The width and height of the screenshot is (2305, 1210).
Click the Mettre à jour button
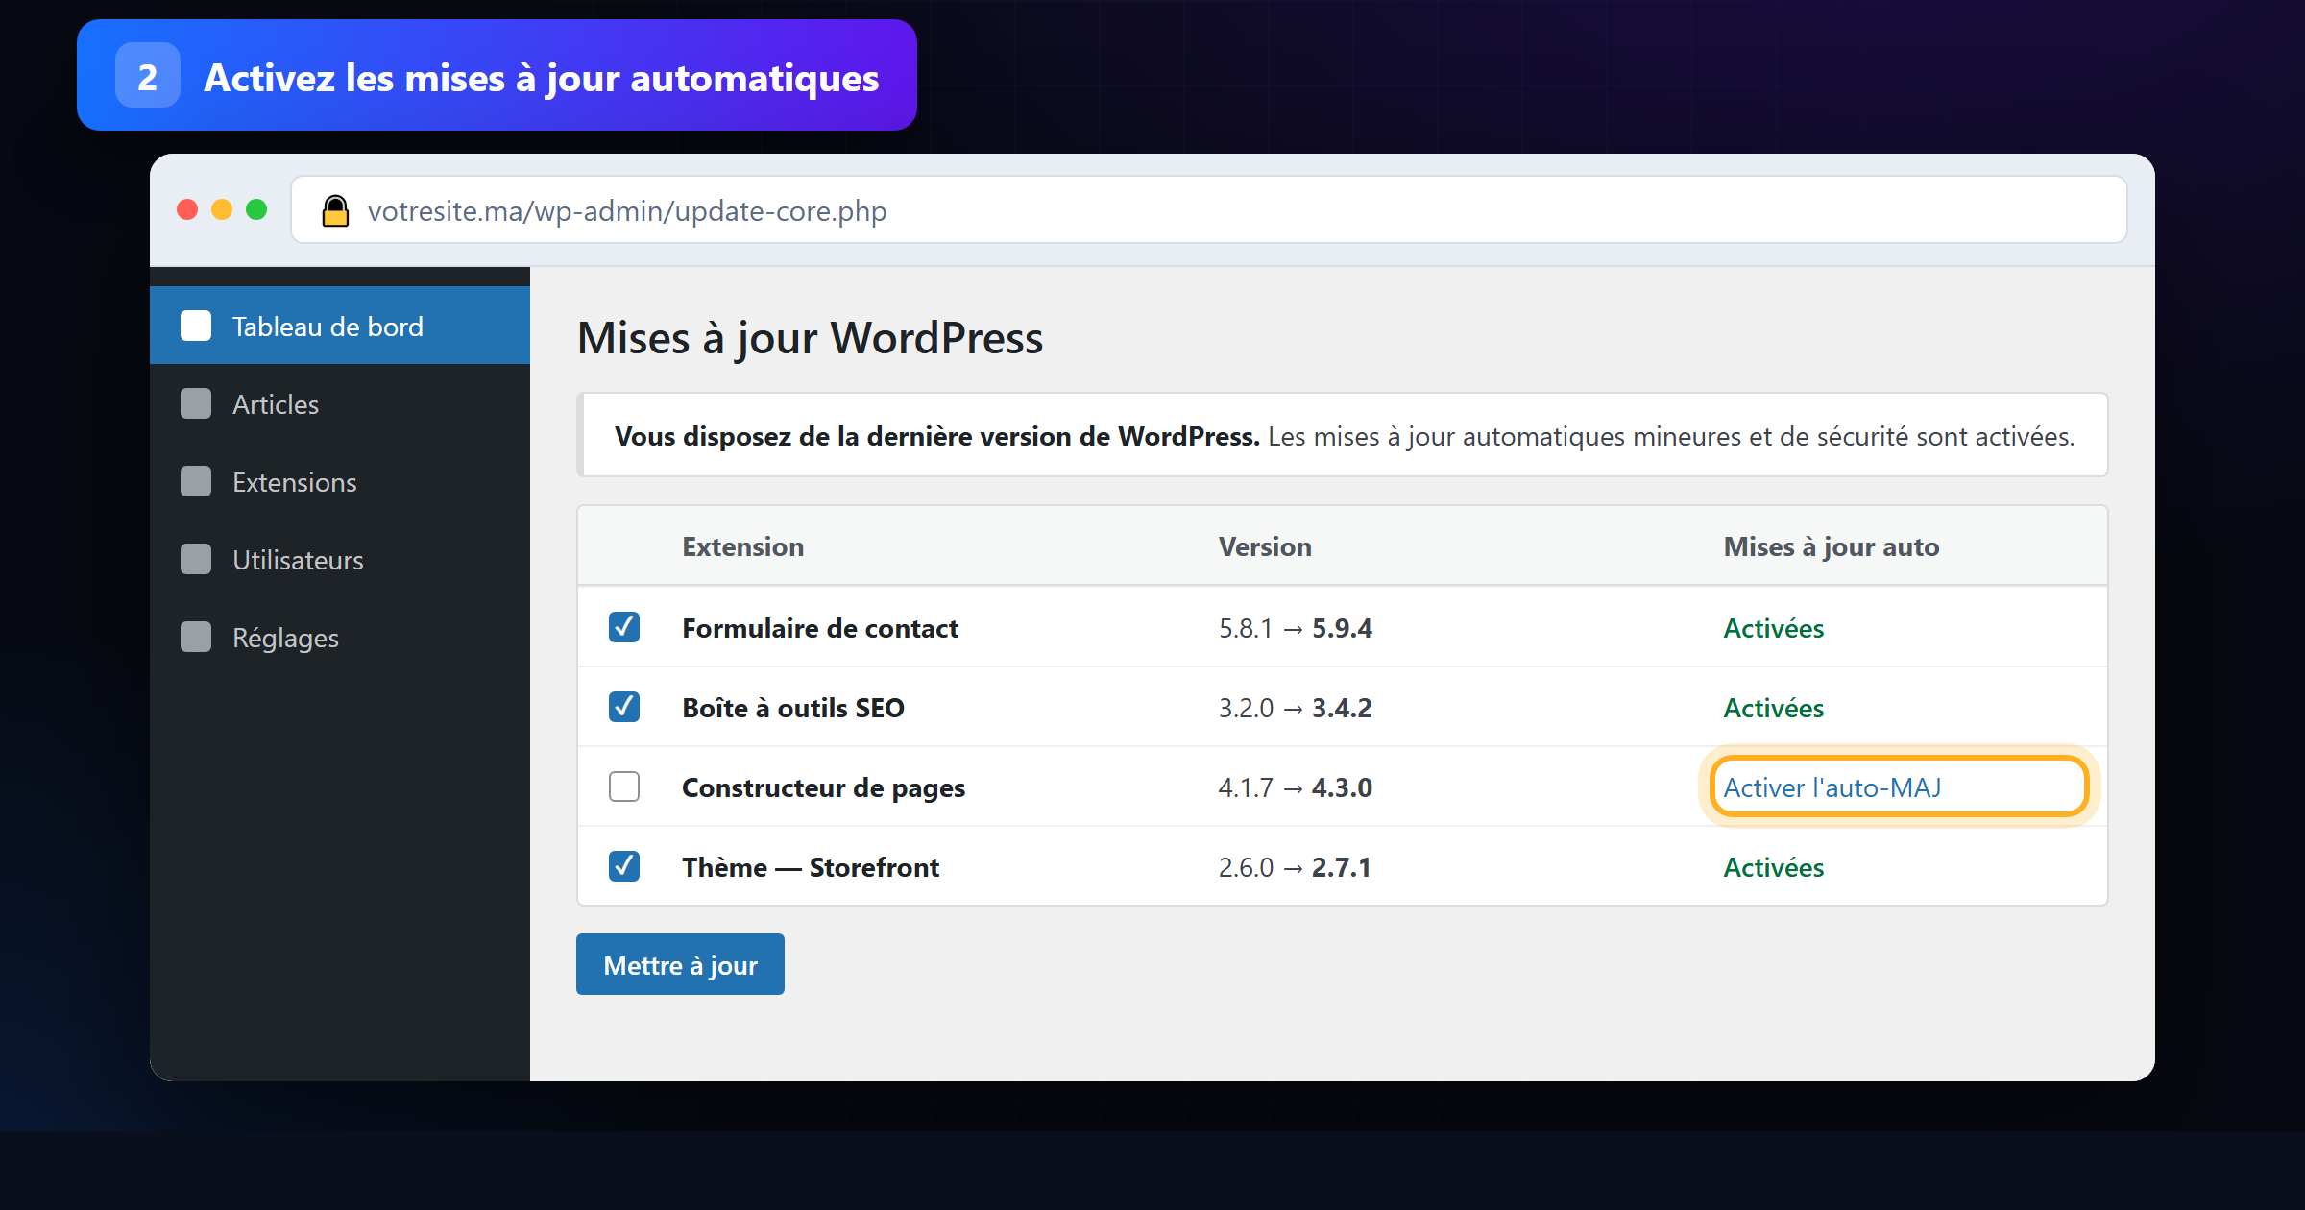[680, 964]
